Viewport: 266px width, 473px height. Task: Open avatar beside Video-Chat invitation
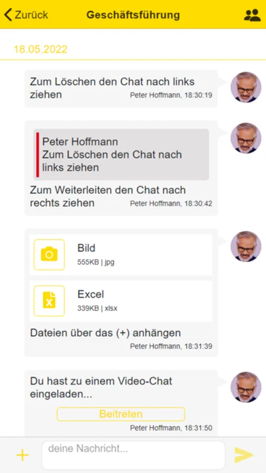(x=246, y=387)
